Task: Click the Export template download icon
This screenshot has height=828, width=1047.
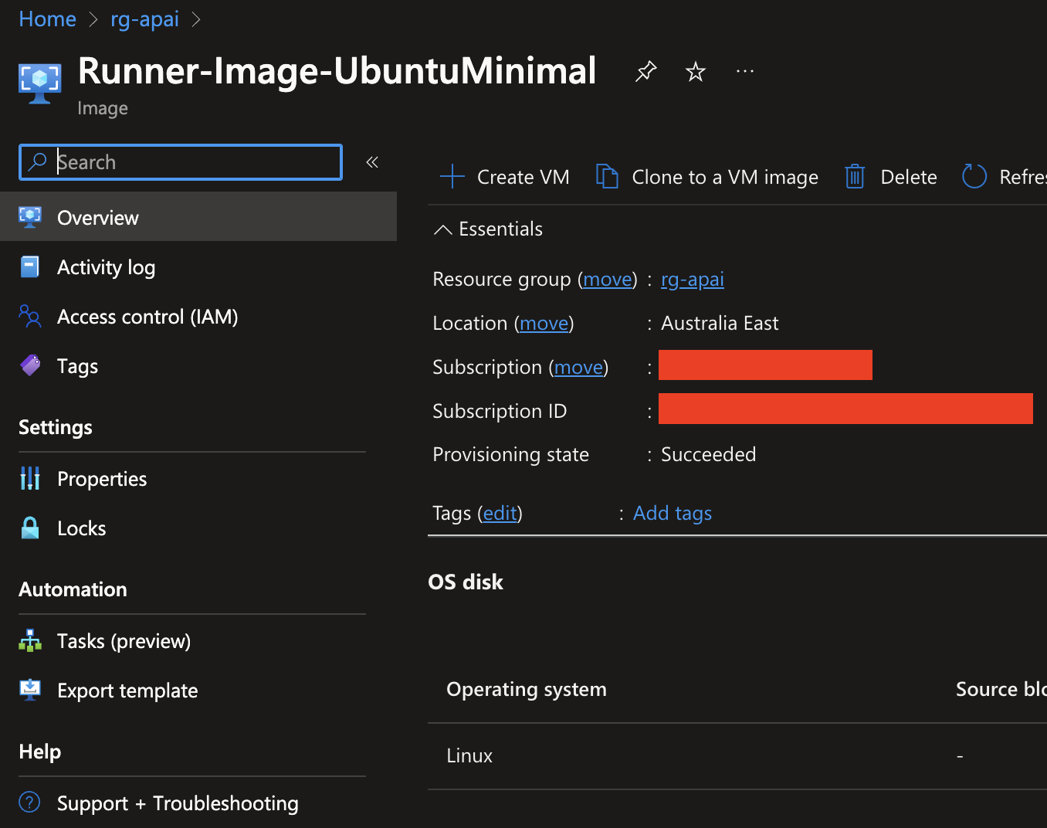Action: pos(30,690)
